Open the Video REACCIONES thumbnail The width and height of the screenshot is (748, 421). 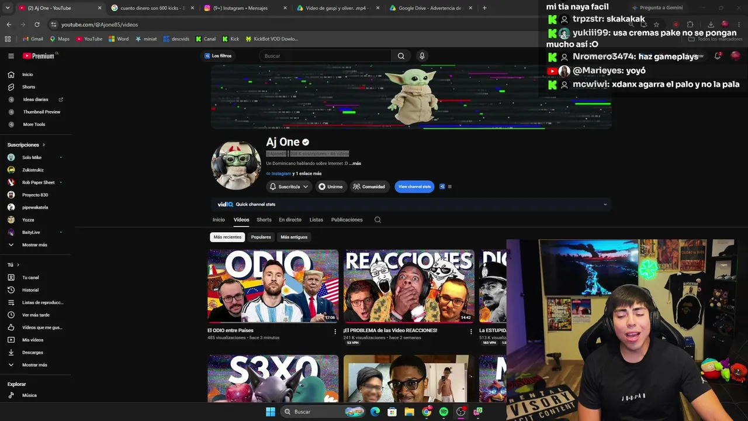(409, 287)
